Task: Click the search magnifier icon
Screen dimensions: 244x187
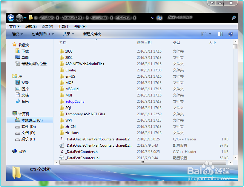Action: [233, 18]
